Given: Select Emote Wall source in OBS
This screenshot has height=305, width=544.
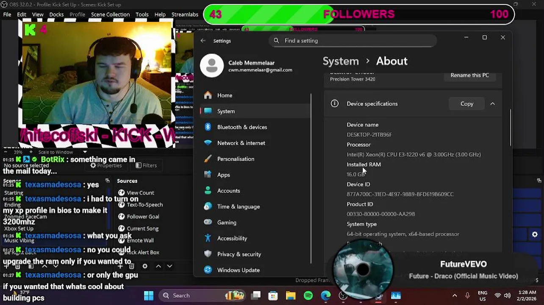Looking at the screenshot, I should [x=140, y=240].
